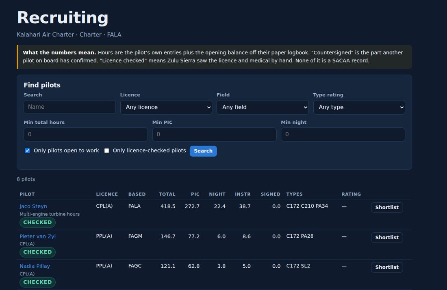447x290 pixels.
Task: Click CHECKED badge under Jaco Steyn
Action: 38,222
